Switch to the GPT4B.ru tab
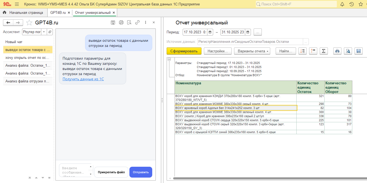This screenshot has width=367, height=183. coord(58,12)
